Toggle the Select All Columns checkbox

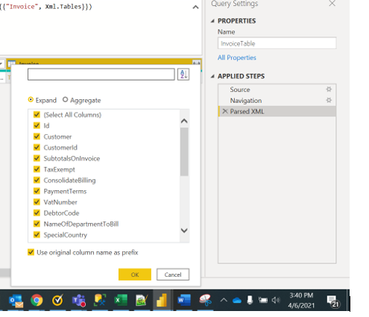tap(37, 115)
